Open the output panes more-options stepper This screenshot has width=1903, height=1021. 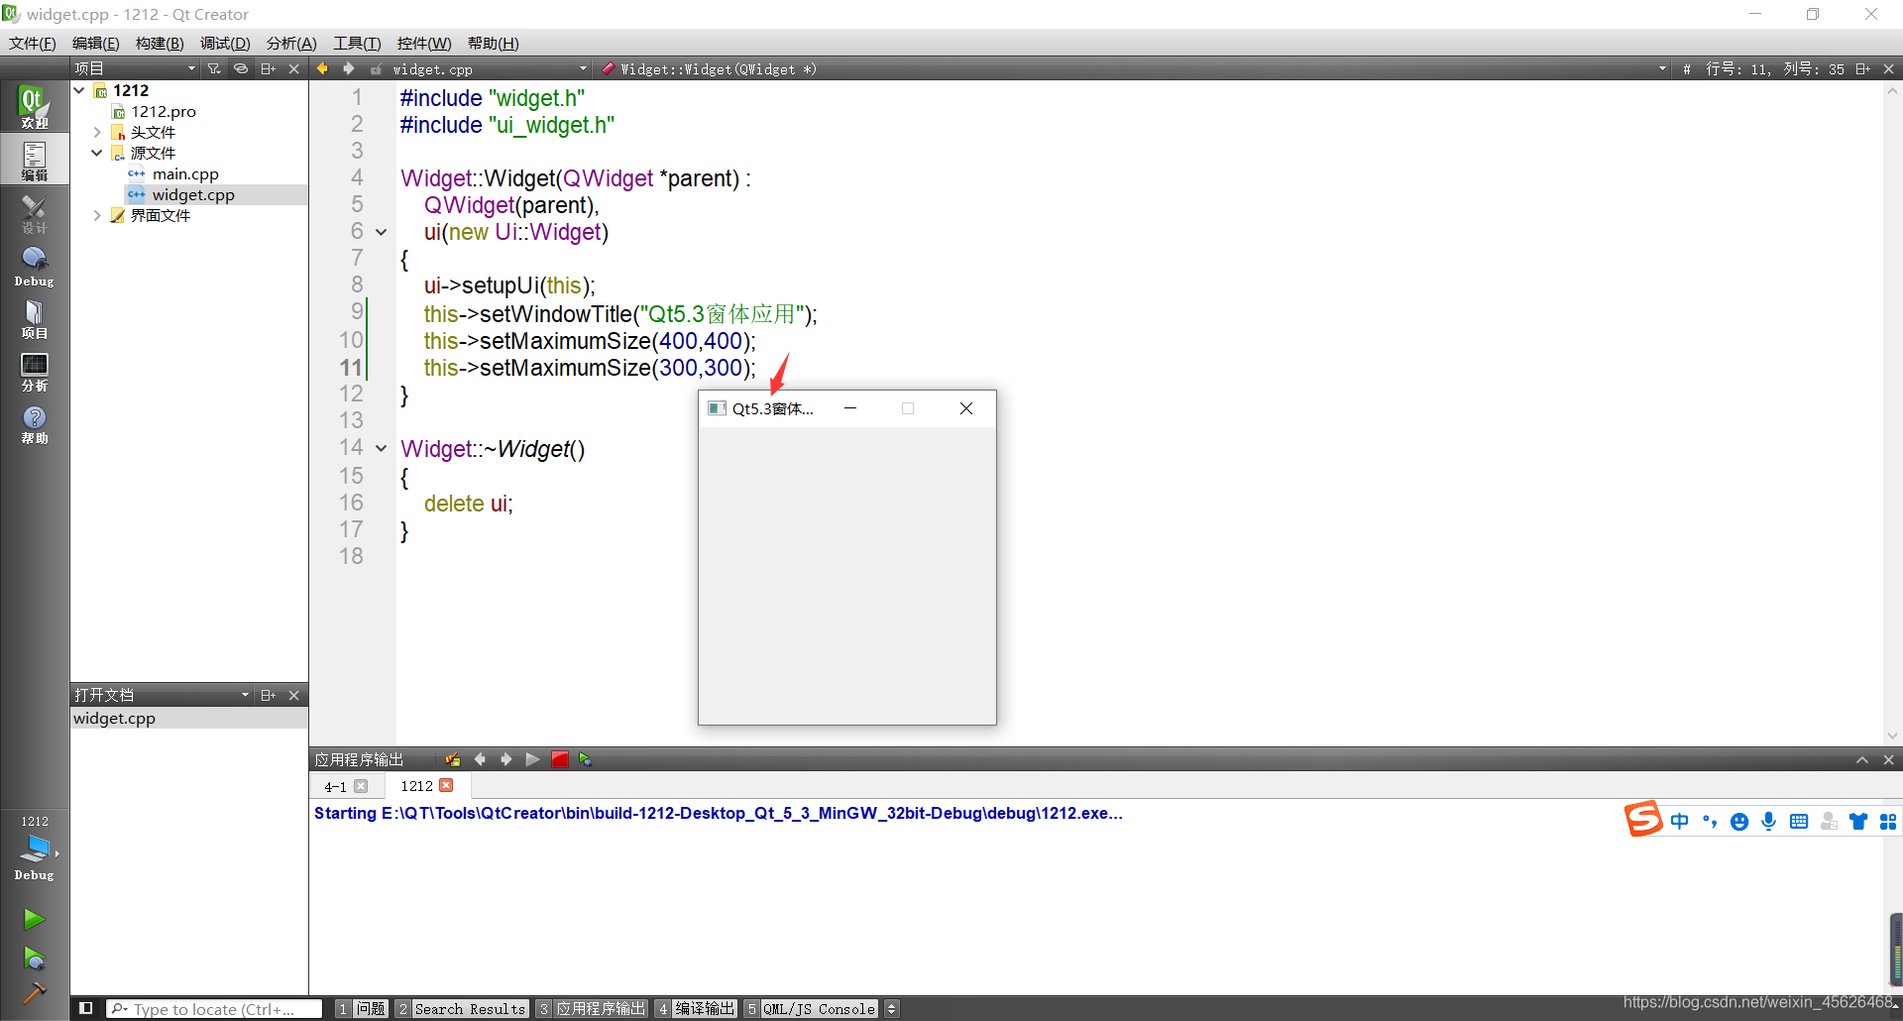tap(892, 1008)
